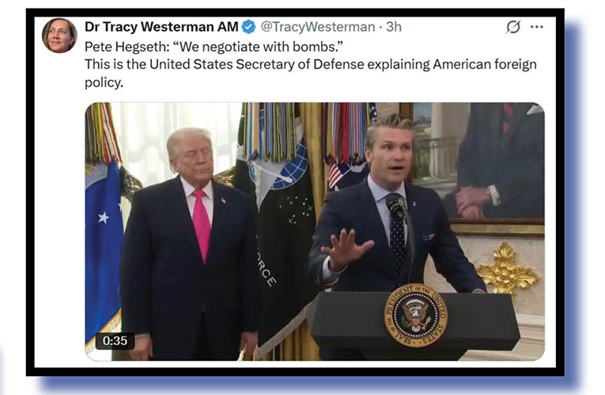Open the poster's round profile avatar
Screen dimensions: 605x395
point(59,35)
